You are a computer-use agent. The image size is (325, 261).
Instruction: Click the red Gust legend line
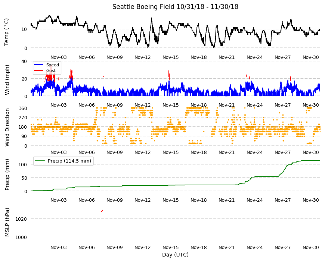(38, 70)
